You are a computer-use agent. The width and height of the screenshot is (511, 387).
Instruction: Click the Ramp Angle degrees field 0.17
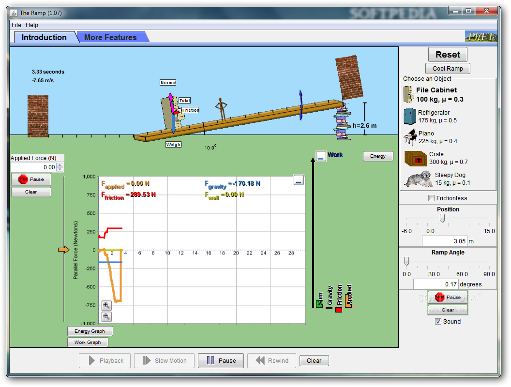pyautogui.click(x=436, y=284)
